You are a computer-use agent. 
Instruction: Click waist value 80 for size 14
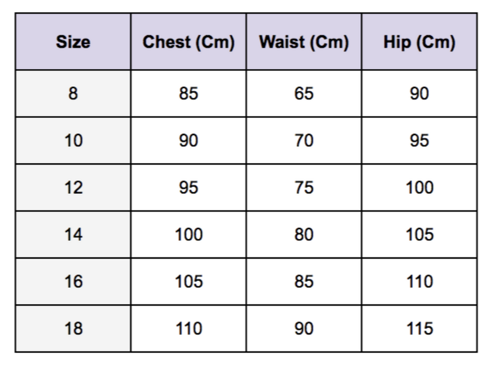304,235
